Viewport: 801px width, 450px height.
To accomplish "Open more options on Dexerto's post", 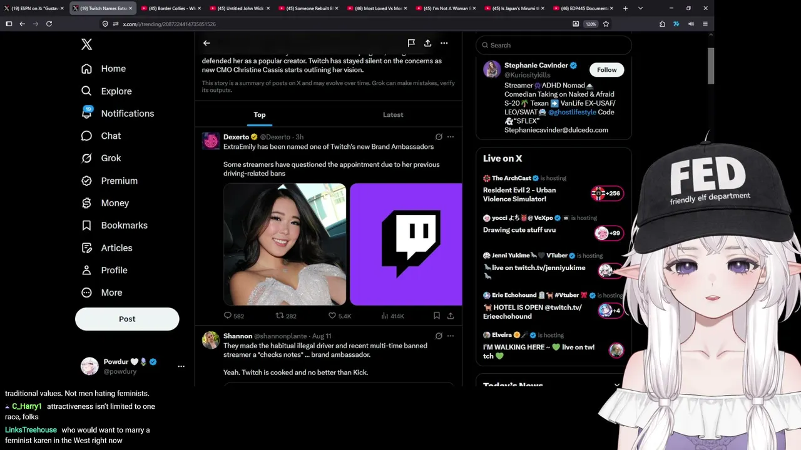I will coord(451,137).
